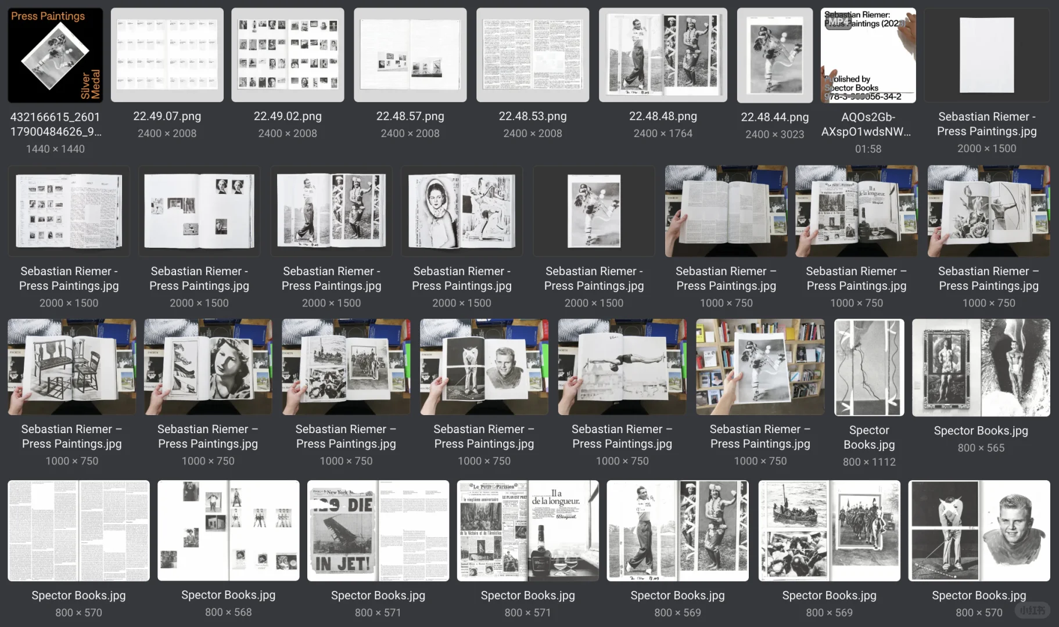Select the blank white cover thumbnail
The height and width of the screenshot is (627, 1059).
coord(987,55)
